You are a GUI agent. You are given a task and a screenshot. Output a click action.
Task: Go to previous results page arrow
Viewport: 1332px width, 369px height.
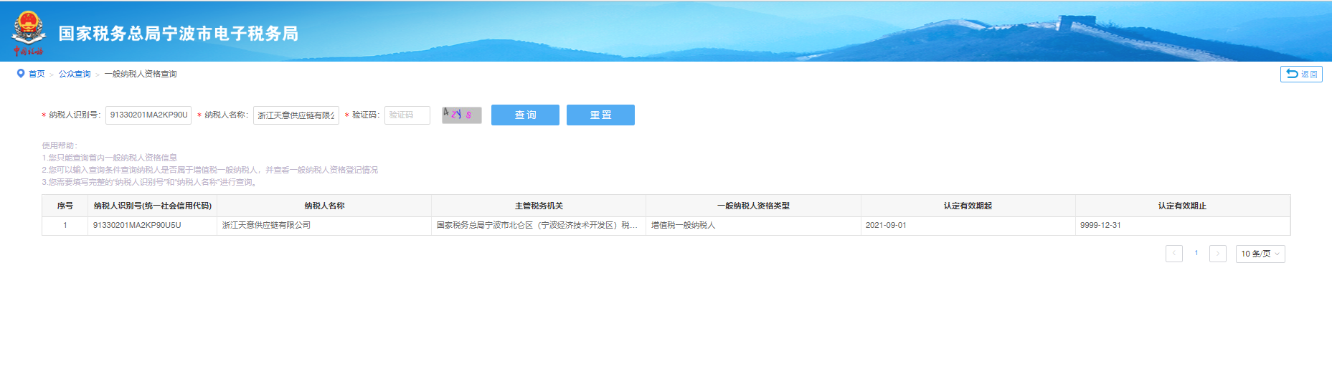[1173, 254]
